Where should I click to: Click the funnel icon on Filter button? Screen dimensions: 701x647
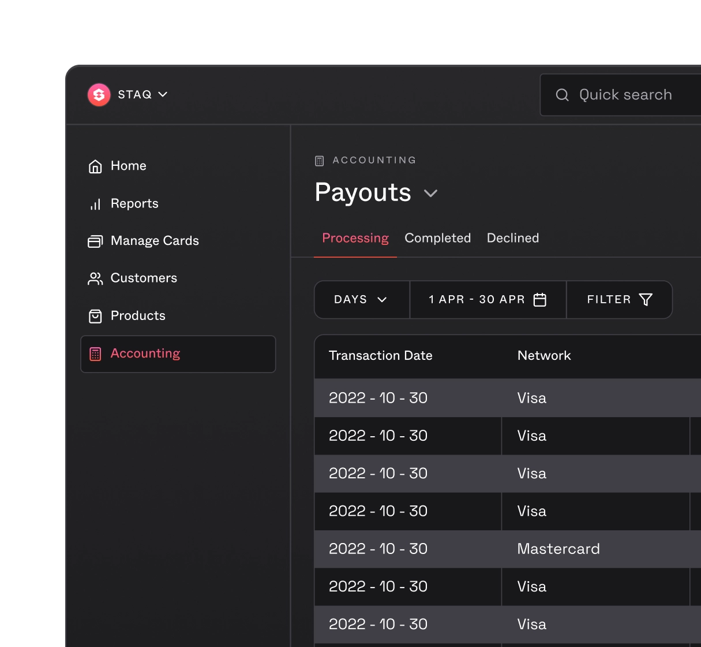(x=646, y=299)
